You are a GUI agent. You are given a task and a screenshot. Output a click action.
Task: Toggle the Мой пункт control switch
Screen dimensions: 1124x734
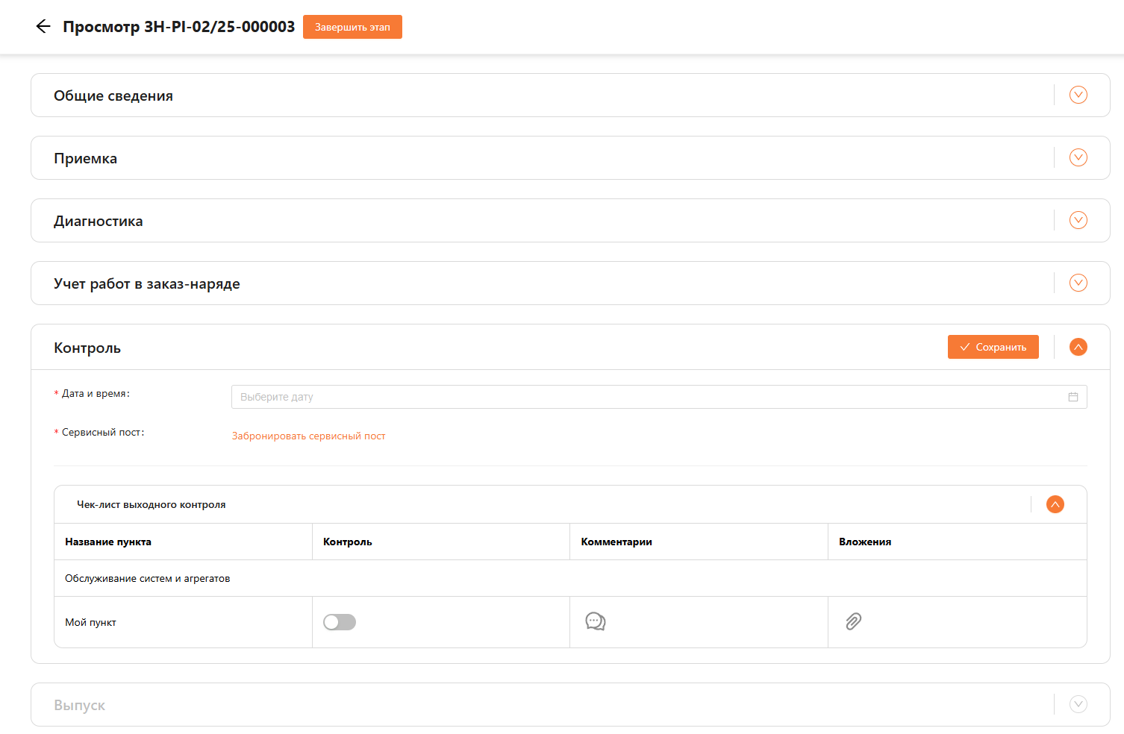[x=340, y=622]
